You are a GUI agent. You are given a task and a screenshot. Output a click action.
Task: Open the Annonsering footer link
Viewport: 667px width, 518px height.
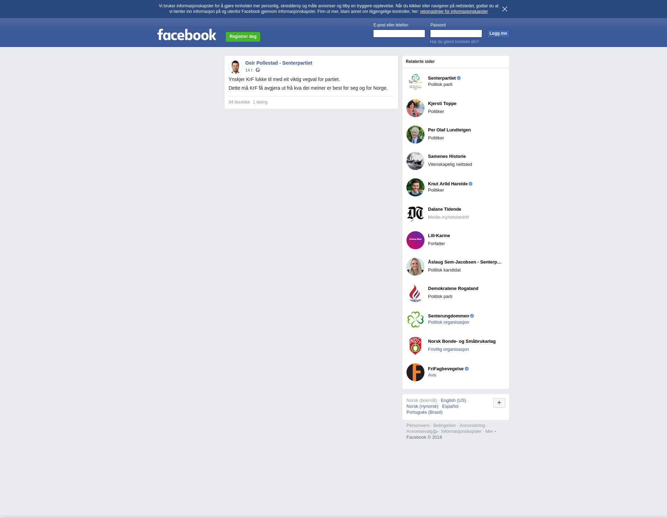pos(472,426)
